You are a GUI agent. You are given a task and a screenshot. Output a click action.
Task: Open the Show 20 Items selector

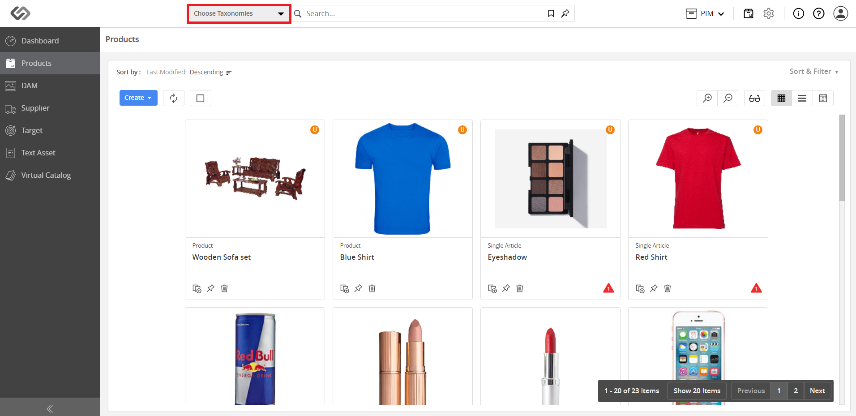697,391
